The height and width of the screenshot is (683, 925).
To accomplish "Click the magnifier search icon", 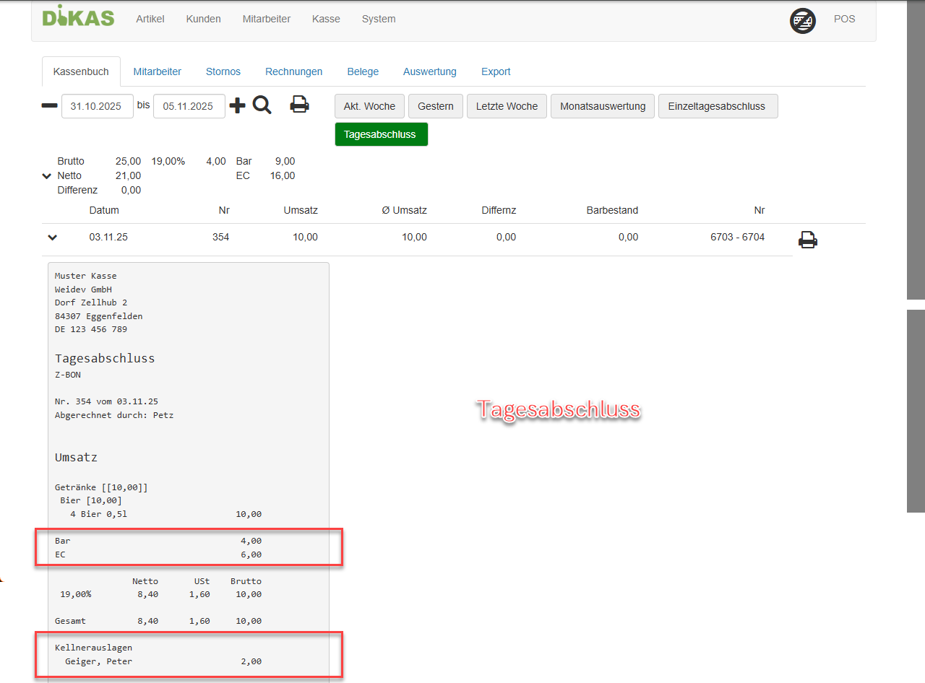I will [x=262, y=105].
